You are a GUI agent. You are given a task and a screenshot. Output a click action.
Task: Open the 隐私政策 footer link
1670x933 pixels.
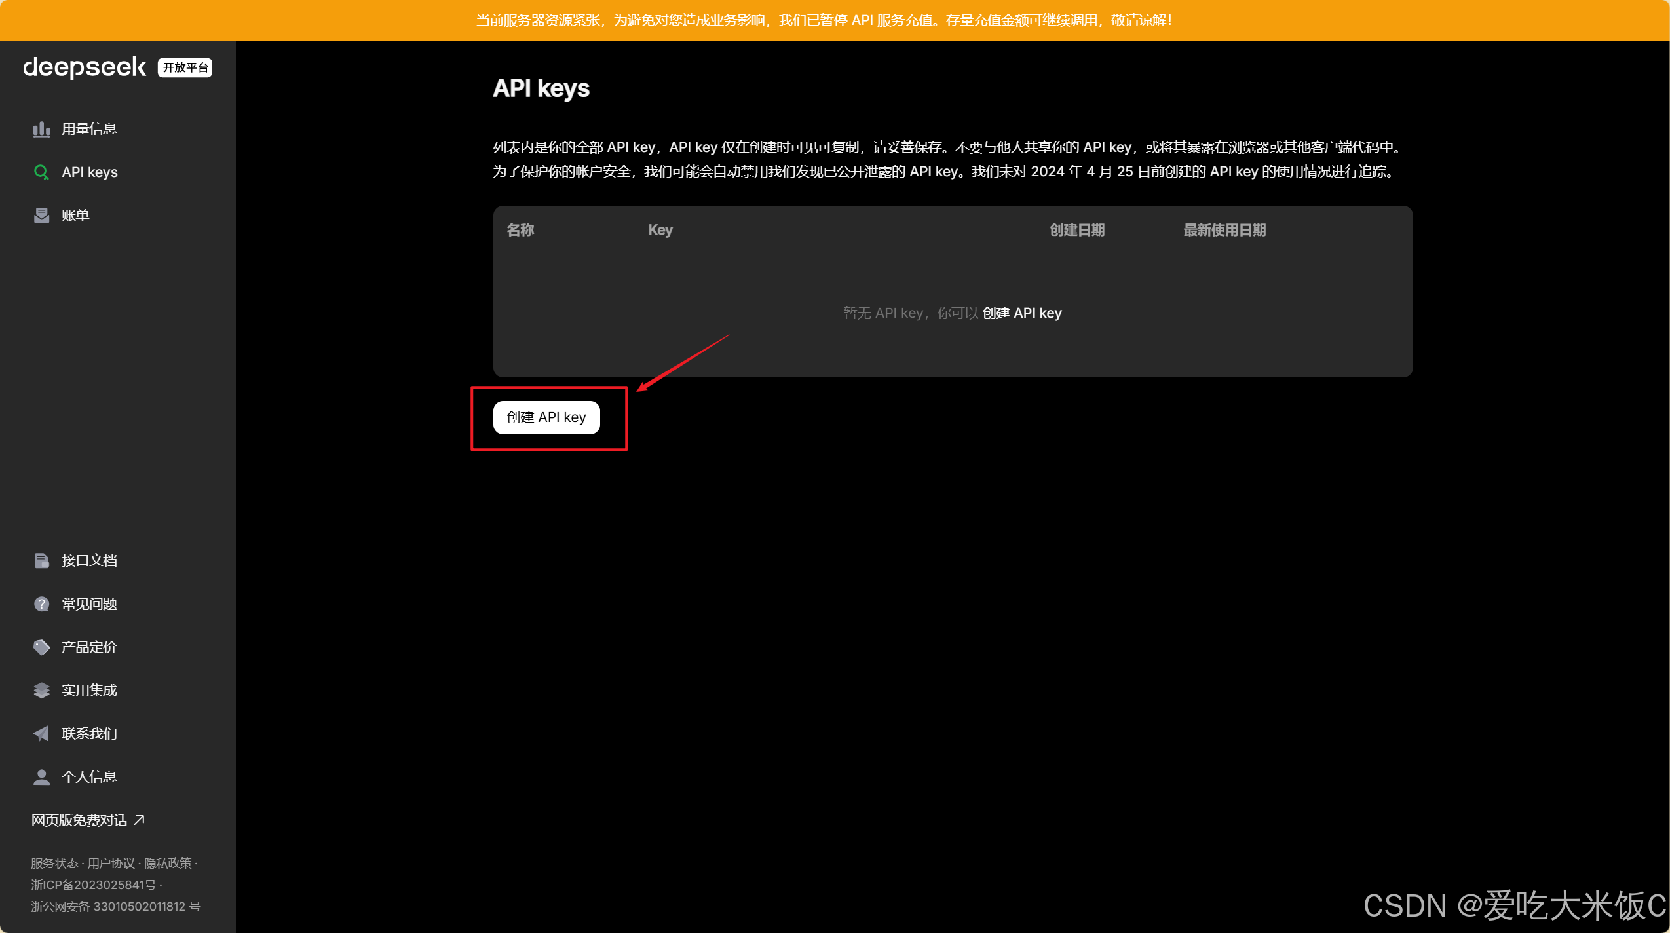click(x=168, y=864)
